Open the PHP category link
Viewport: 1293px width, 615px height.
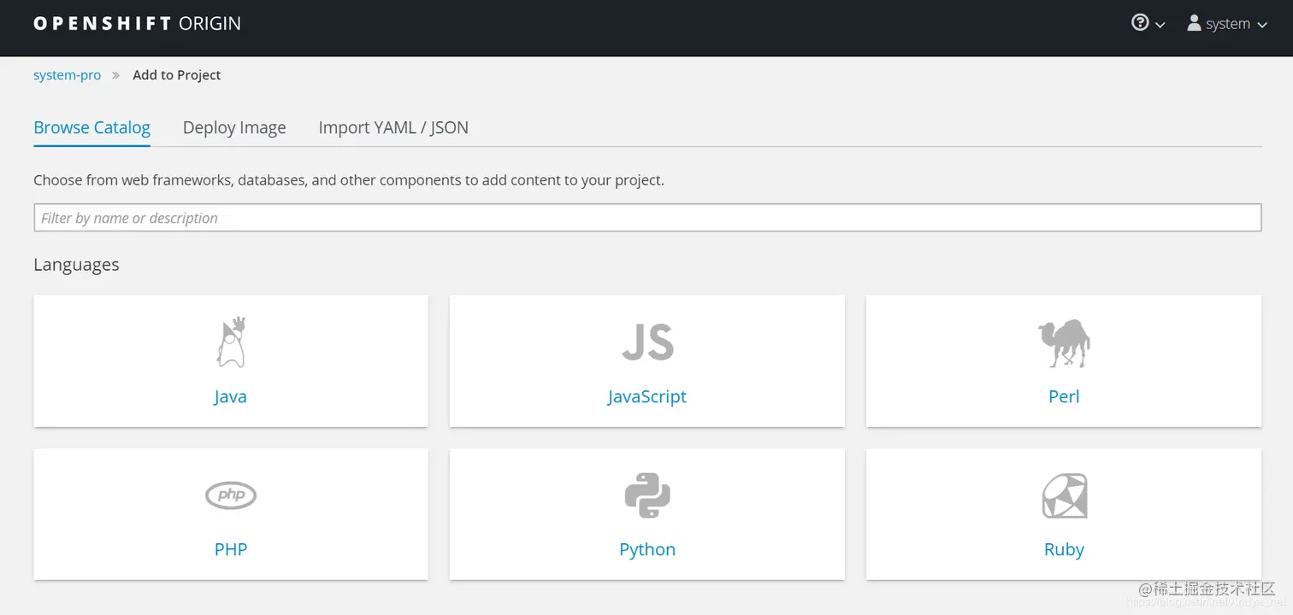click(x=231, y=549)
